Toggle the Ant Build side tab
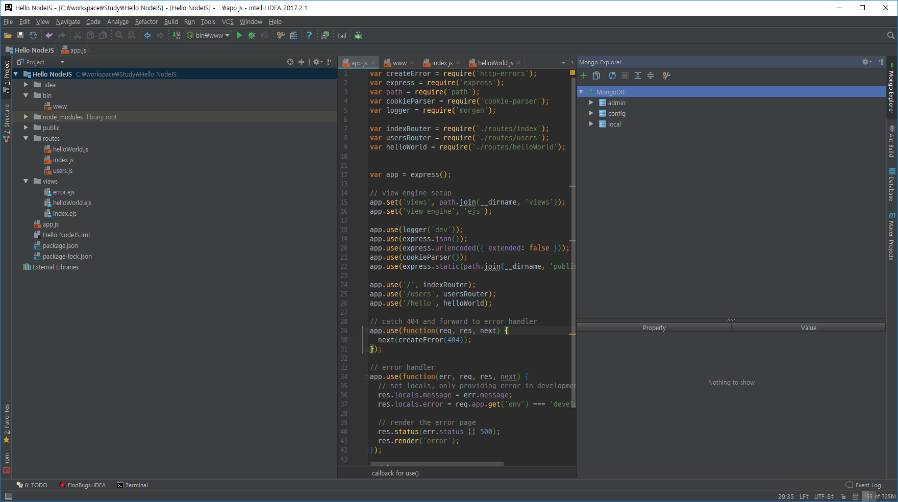 coord(892,141)
